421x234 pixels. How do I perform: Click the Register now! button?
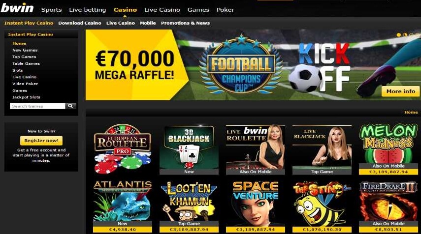tap(41, 141)
